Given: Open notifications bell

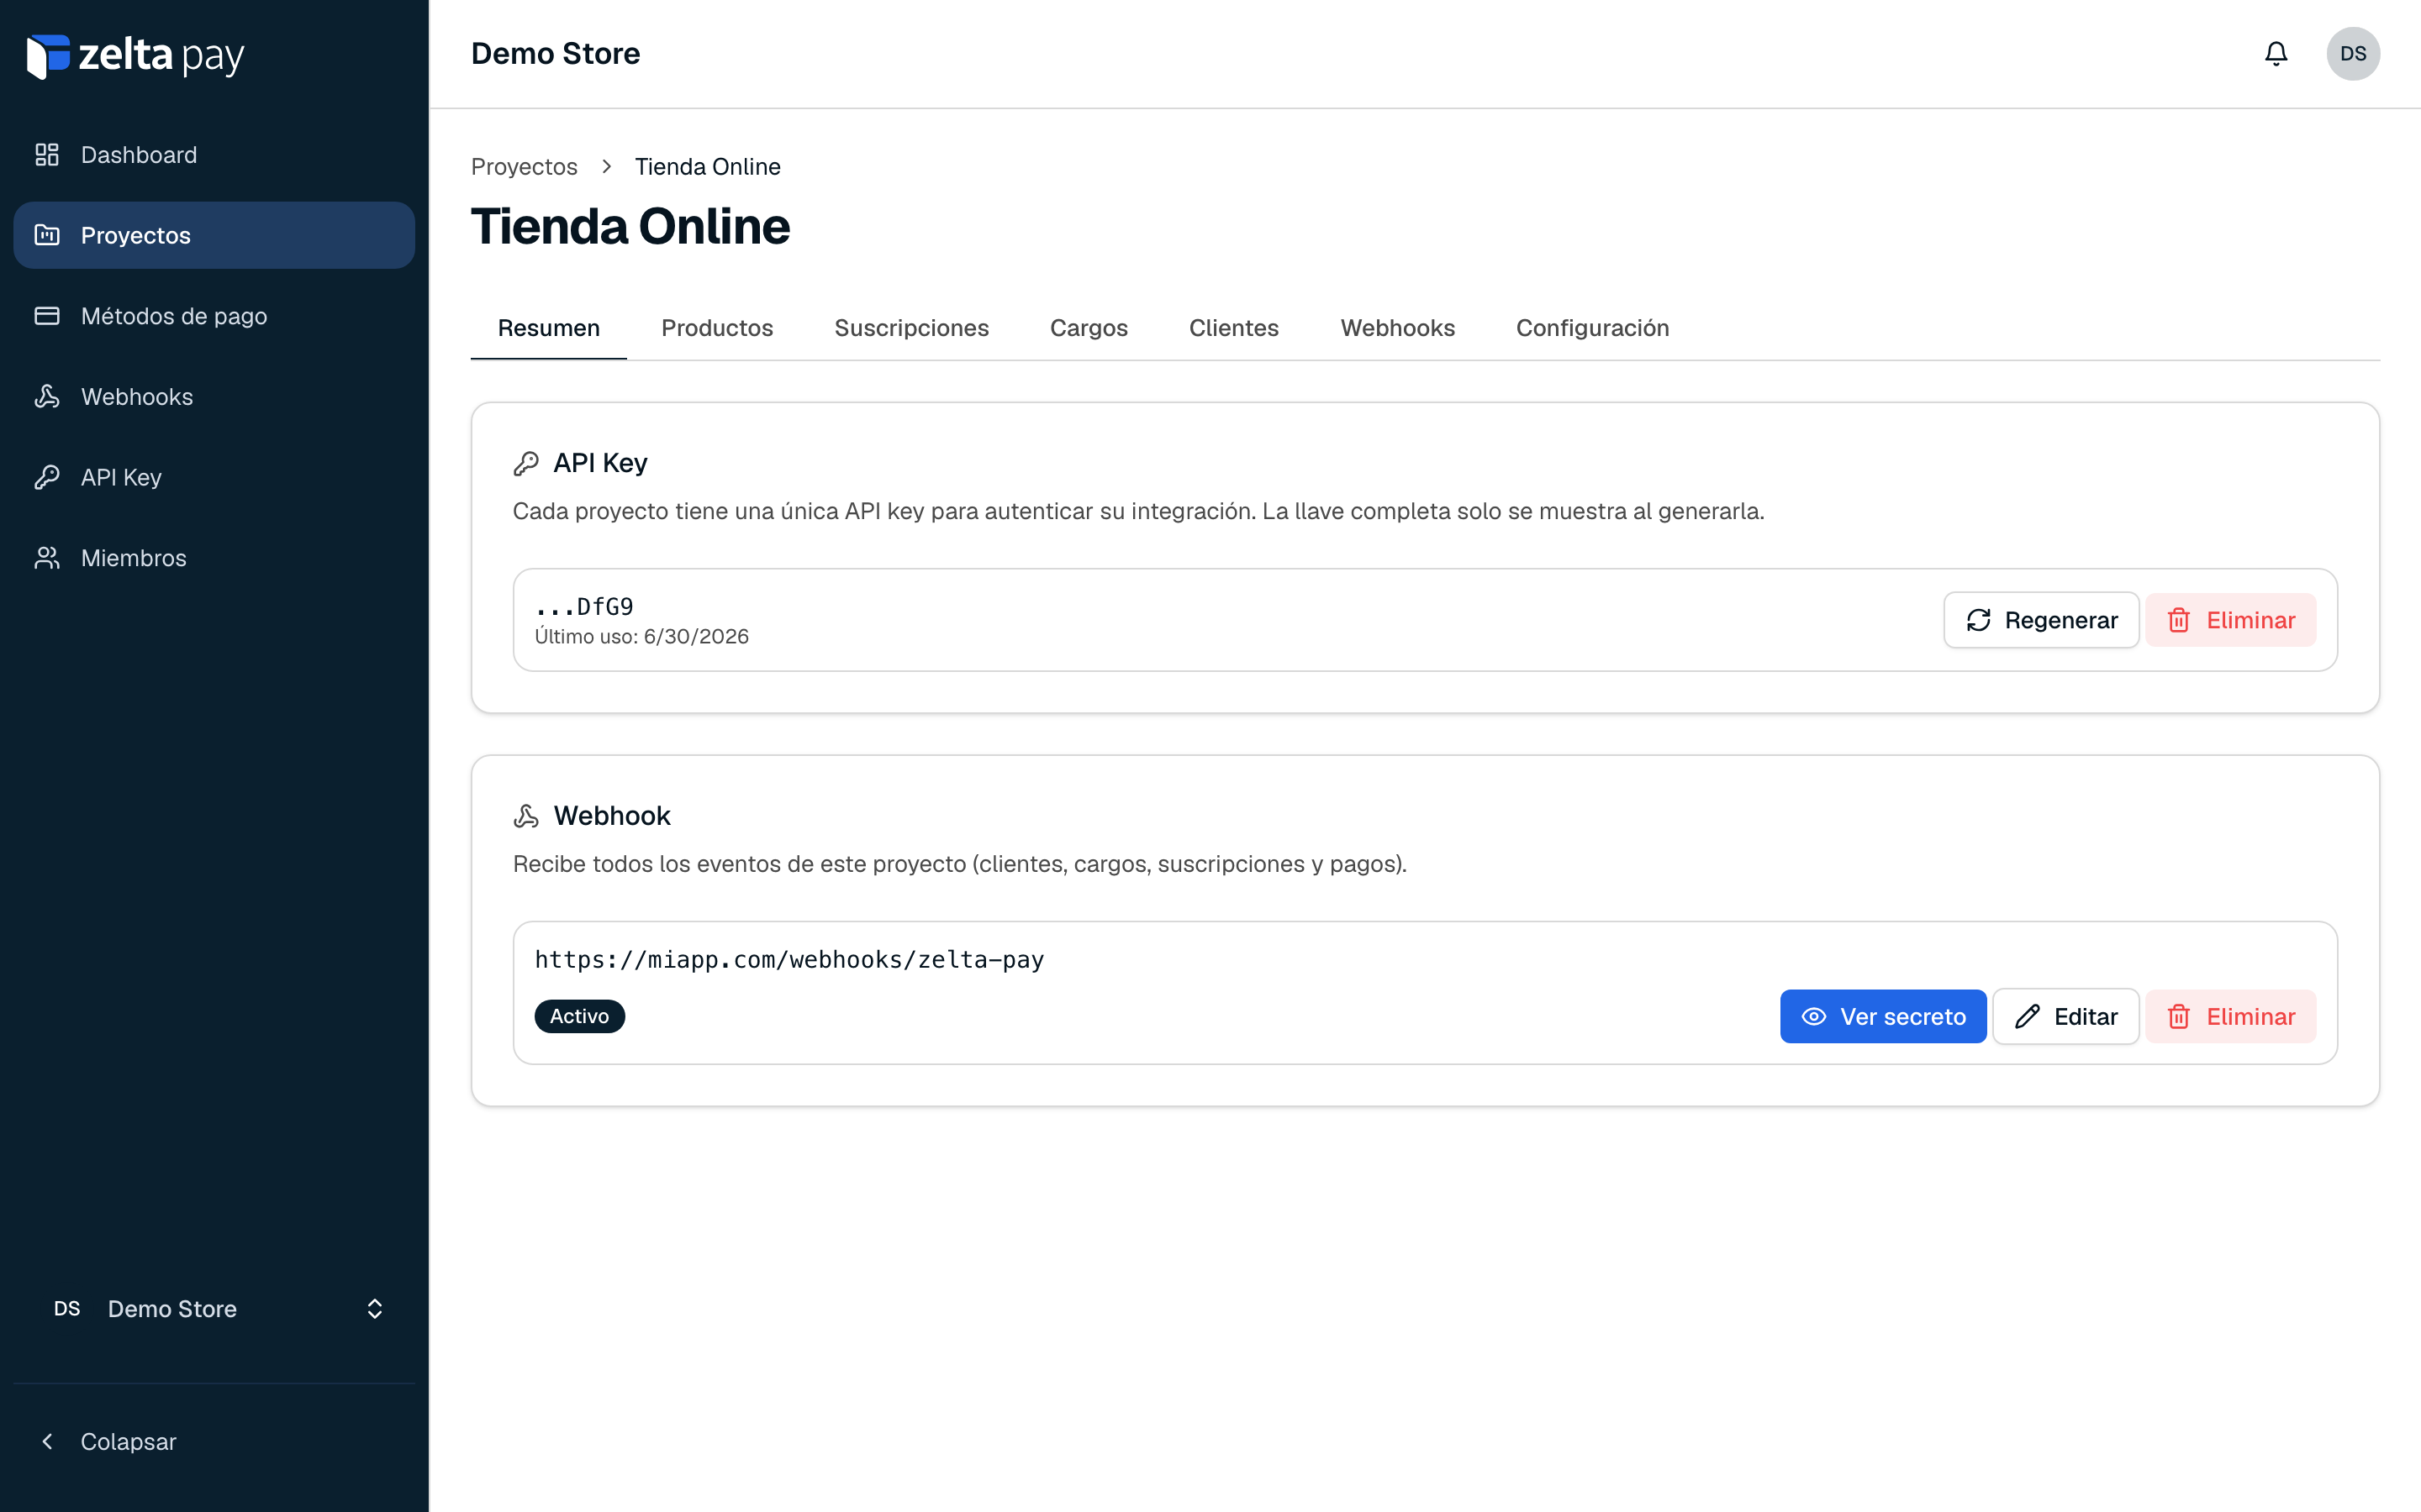Looking at the screenshot, I should (x=2276, y=54).
